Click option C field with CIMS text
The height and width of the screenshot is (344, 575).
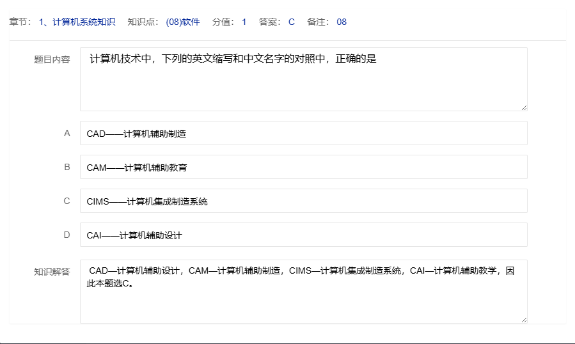coord(303,201)
